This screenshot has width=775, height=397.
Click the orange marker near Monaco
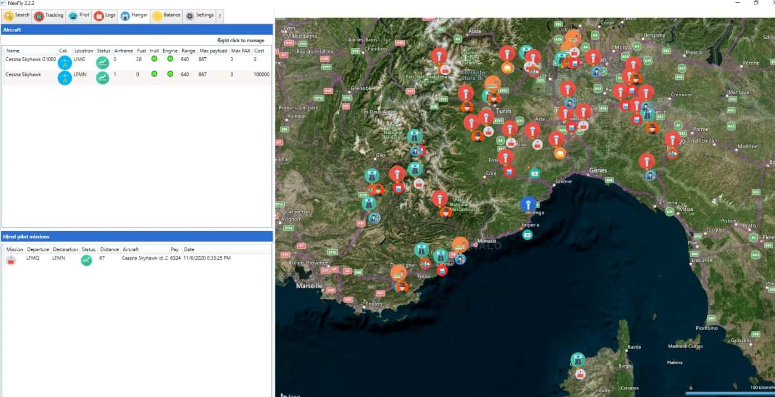[x=460, y=244]
